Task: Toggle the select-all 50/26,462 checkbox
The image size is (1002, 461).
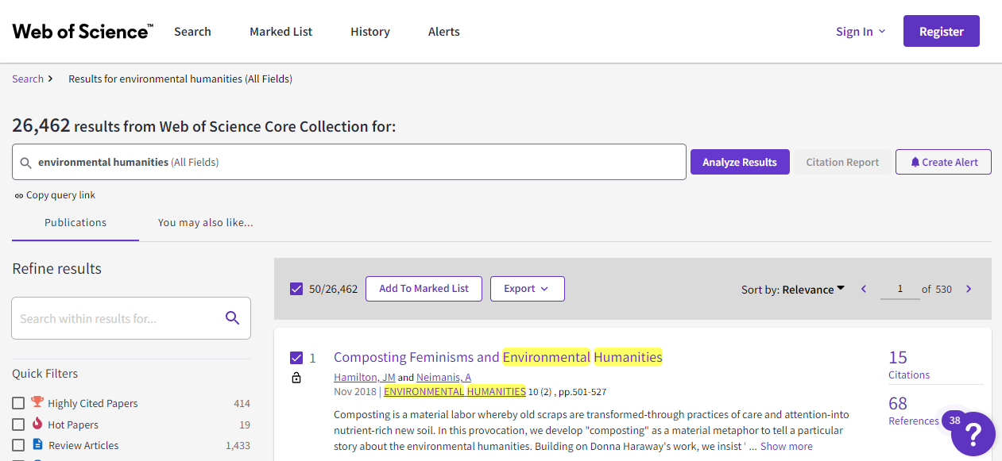Action: point(296,289)
